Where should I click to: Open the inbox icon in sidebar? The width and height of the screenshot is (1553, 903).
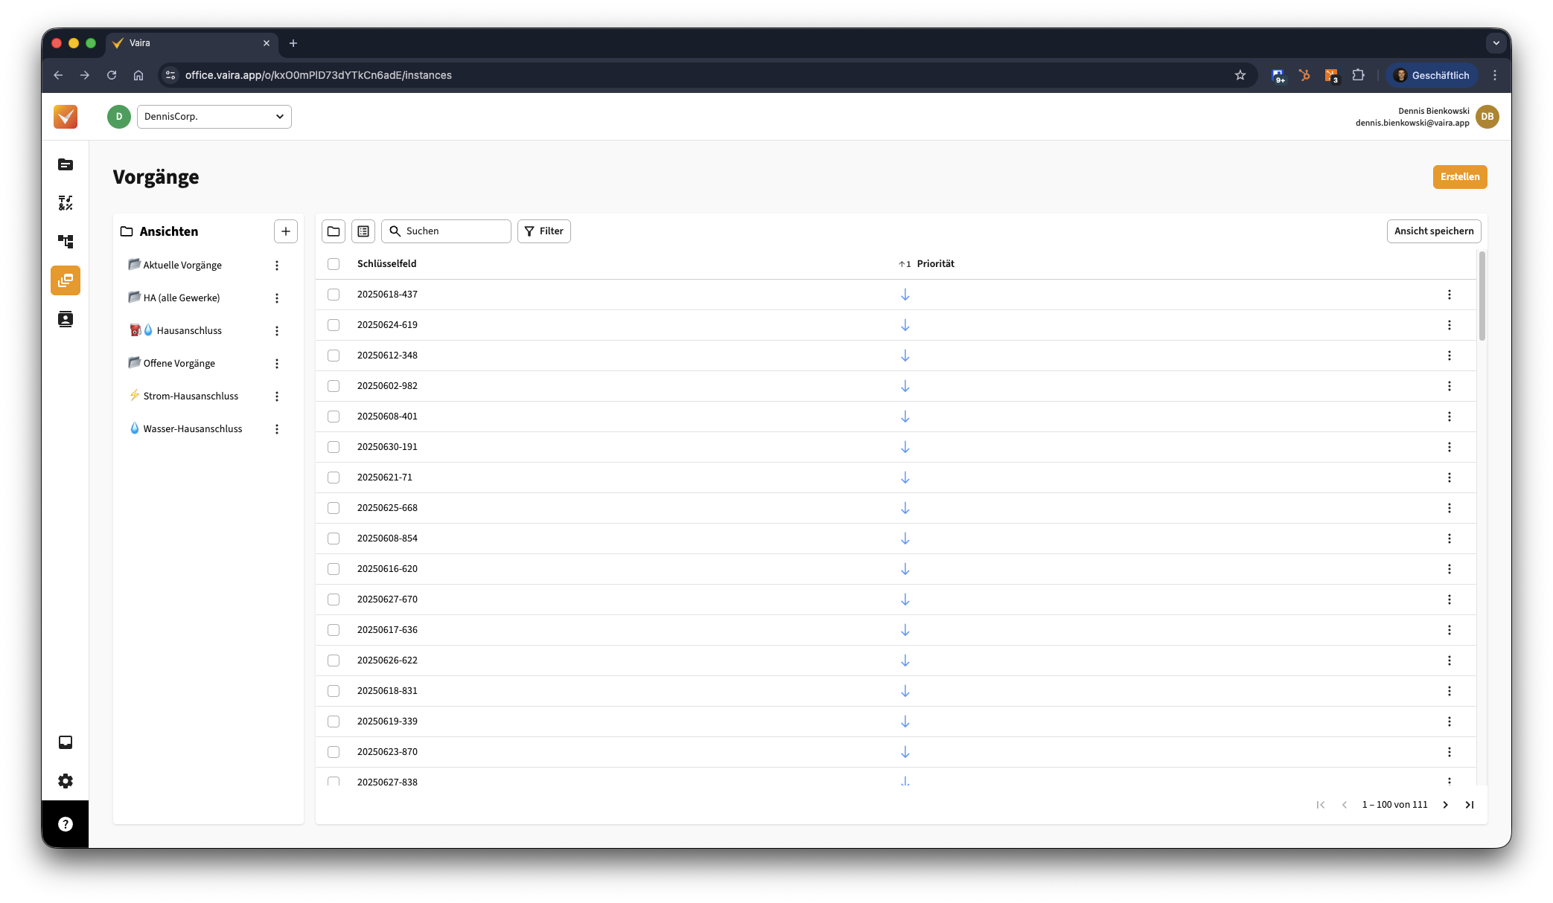(66, 742)
